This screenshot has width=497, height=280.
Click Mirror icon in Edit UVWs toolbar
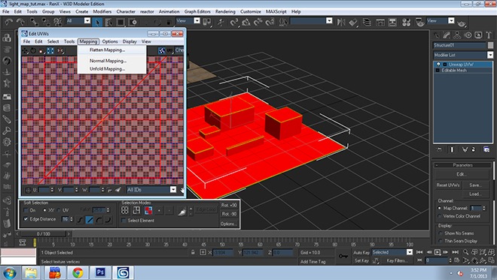point(60,51)
